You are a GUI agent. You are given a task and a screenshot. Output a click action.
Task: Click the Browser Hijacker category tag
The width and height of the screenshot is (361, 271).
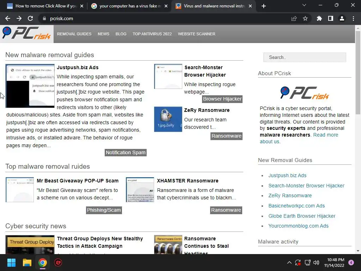[x=222, y=99]
